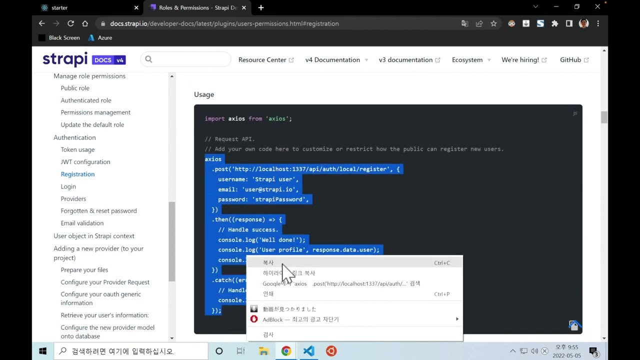Open Update the default role item

92,125
